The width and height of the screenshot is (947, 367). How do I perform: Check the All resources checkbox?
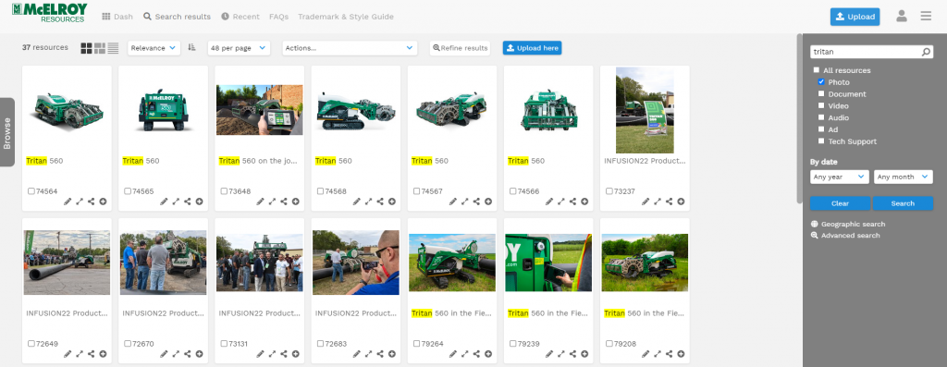(x=817, y=70)
